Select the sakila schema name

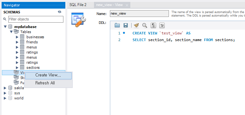19,88
